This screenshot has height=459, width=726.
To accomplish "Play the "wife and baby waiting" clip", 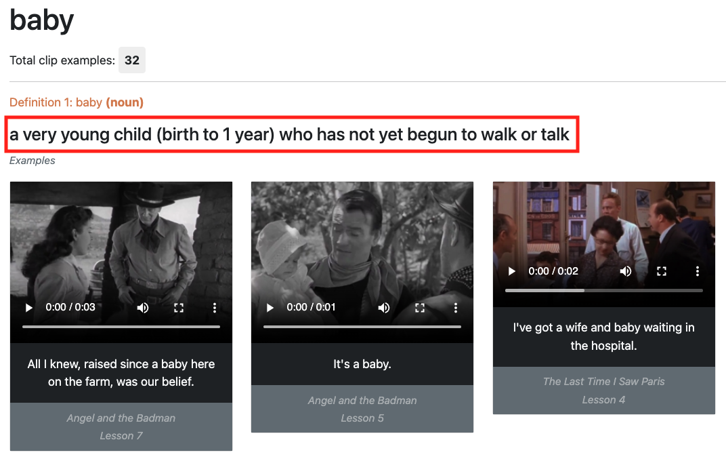I will click(511, 271).
